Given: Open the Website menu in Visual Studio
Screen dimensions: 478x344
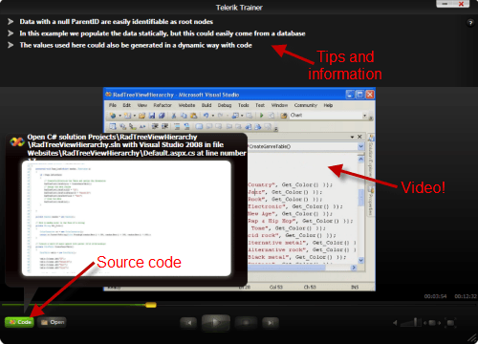Looking at the screenshot, I should pos(186,105).
